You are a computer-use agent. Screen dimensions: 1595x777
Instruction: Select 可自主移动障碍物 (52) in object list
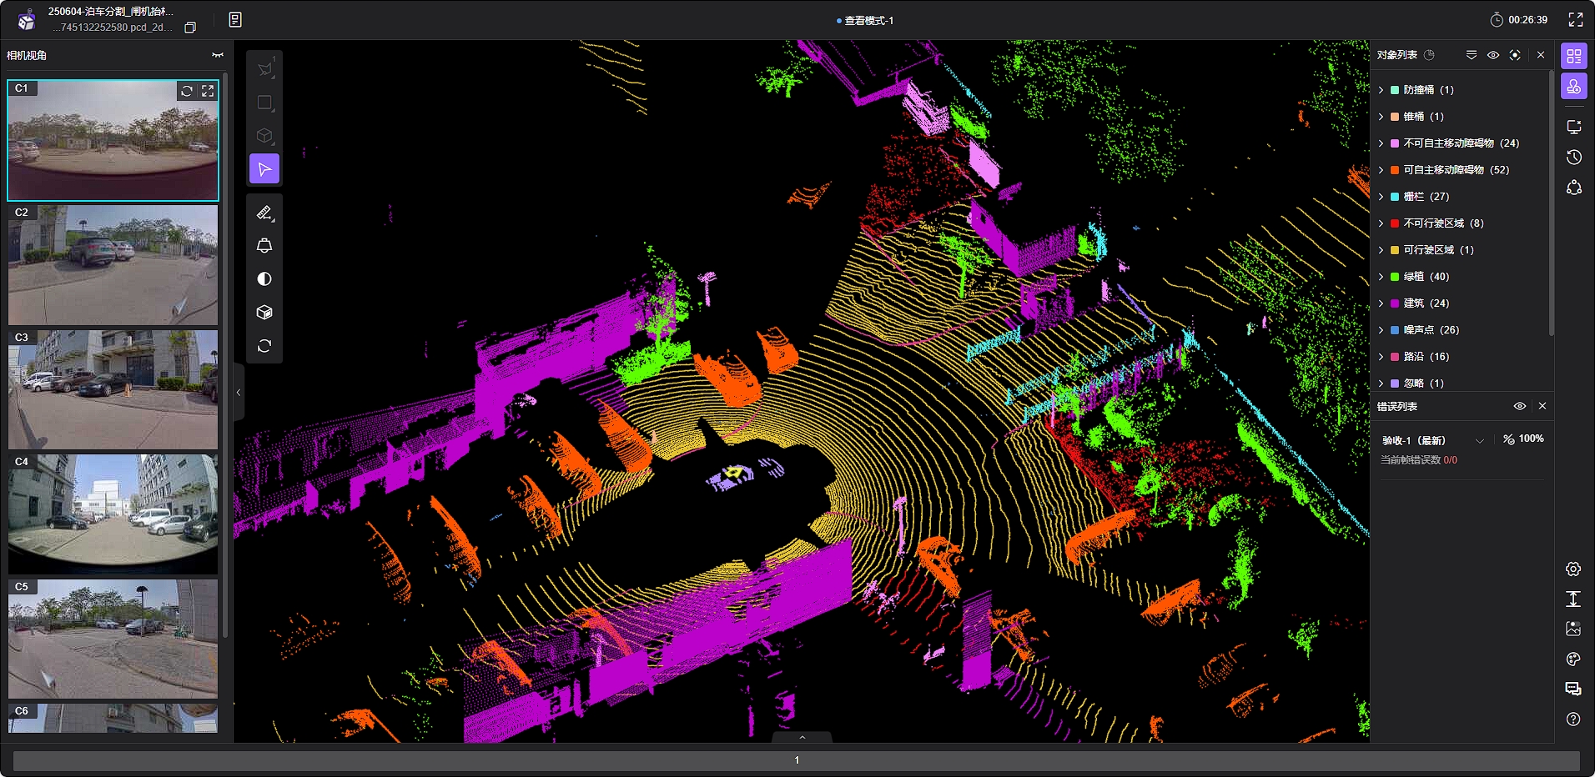tap(1455, 170)
